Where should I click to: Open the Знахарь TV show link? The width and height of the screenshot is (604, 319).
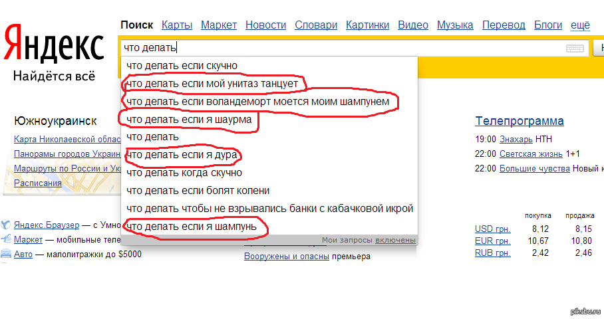516,140
